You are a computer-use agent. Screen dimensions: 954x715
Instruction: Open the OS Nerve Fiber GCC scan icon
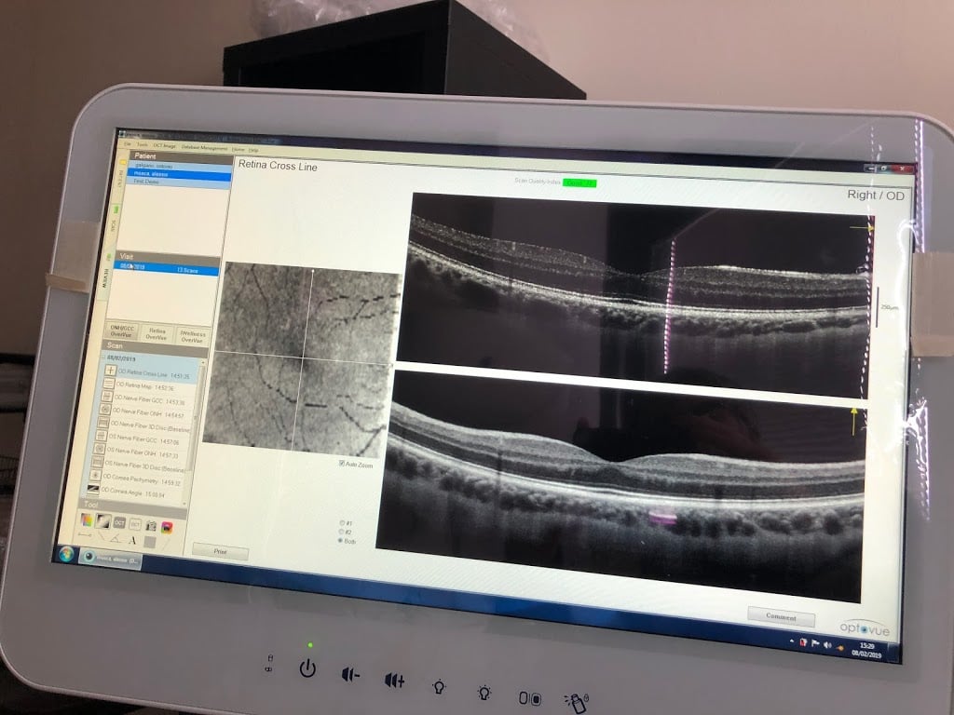pos(101,436)
